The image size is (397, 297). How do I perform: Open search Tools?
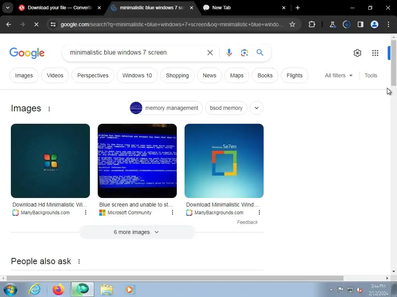pos(371,75)
